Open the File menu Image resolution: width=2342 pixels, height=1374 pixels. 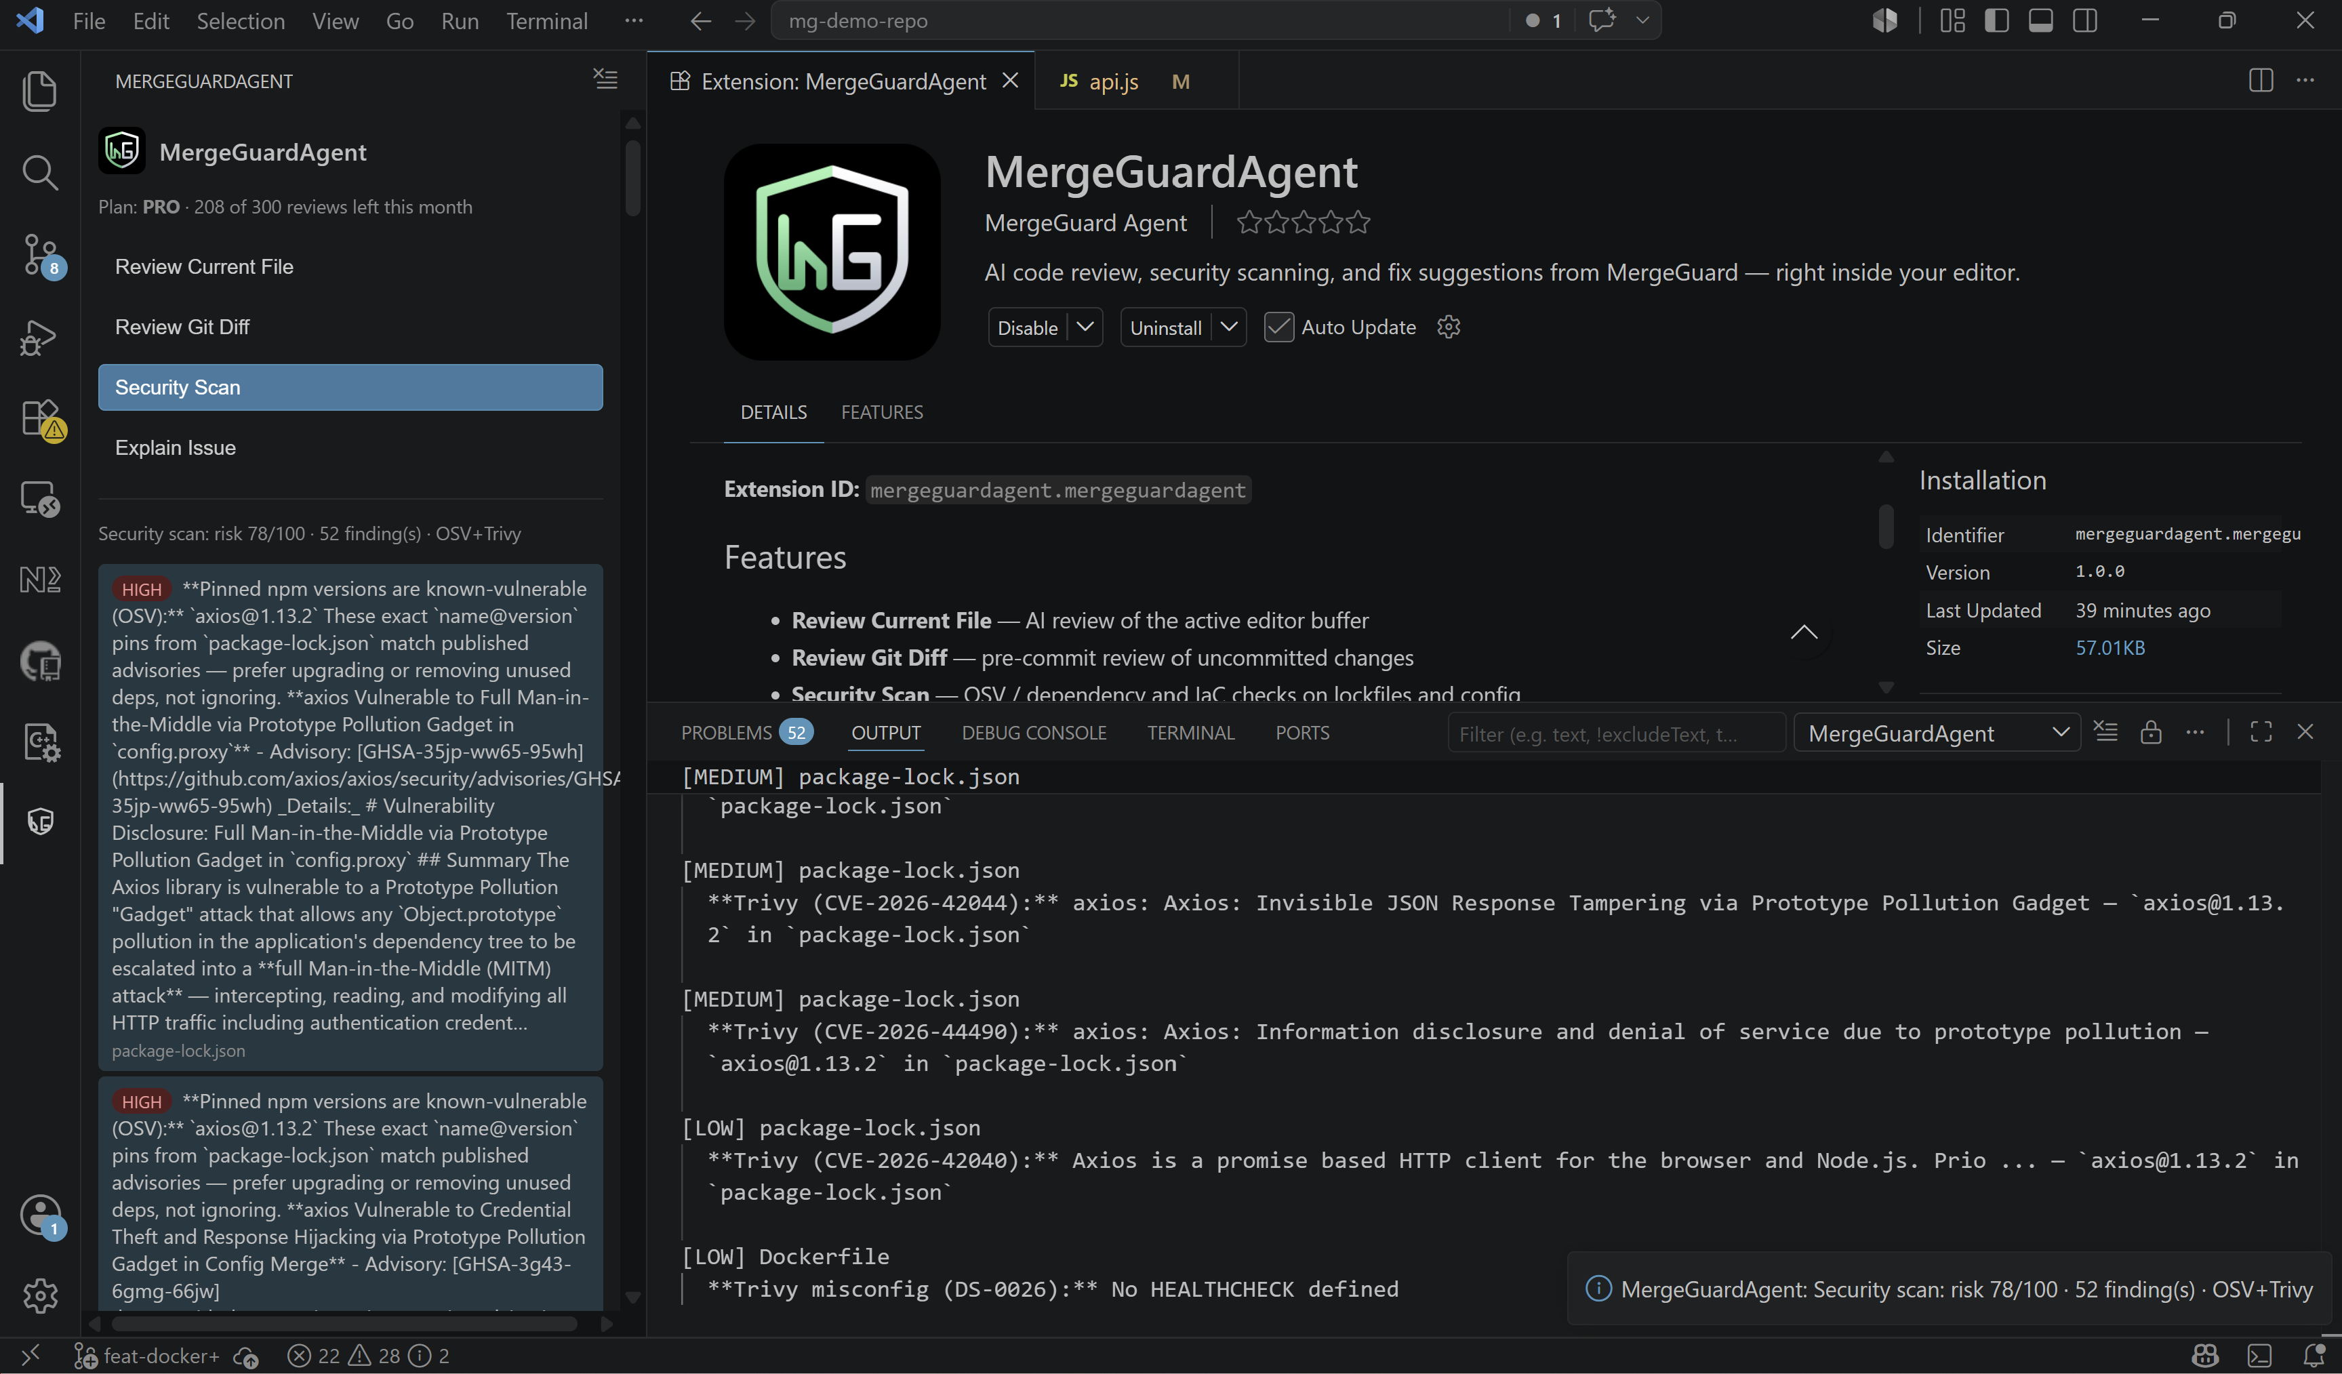click(88, 20)
